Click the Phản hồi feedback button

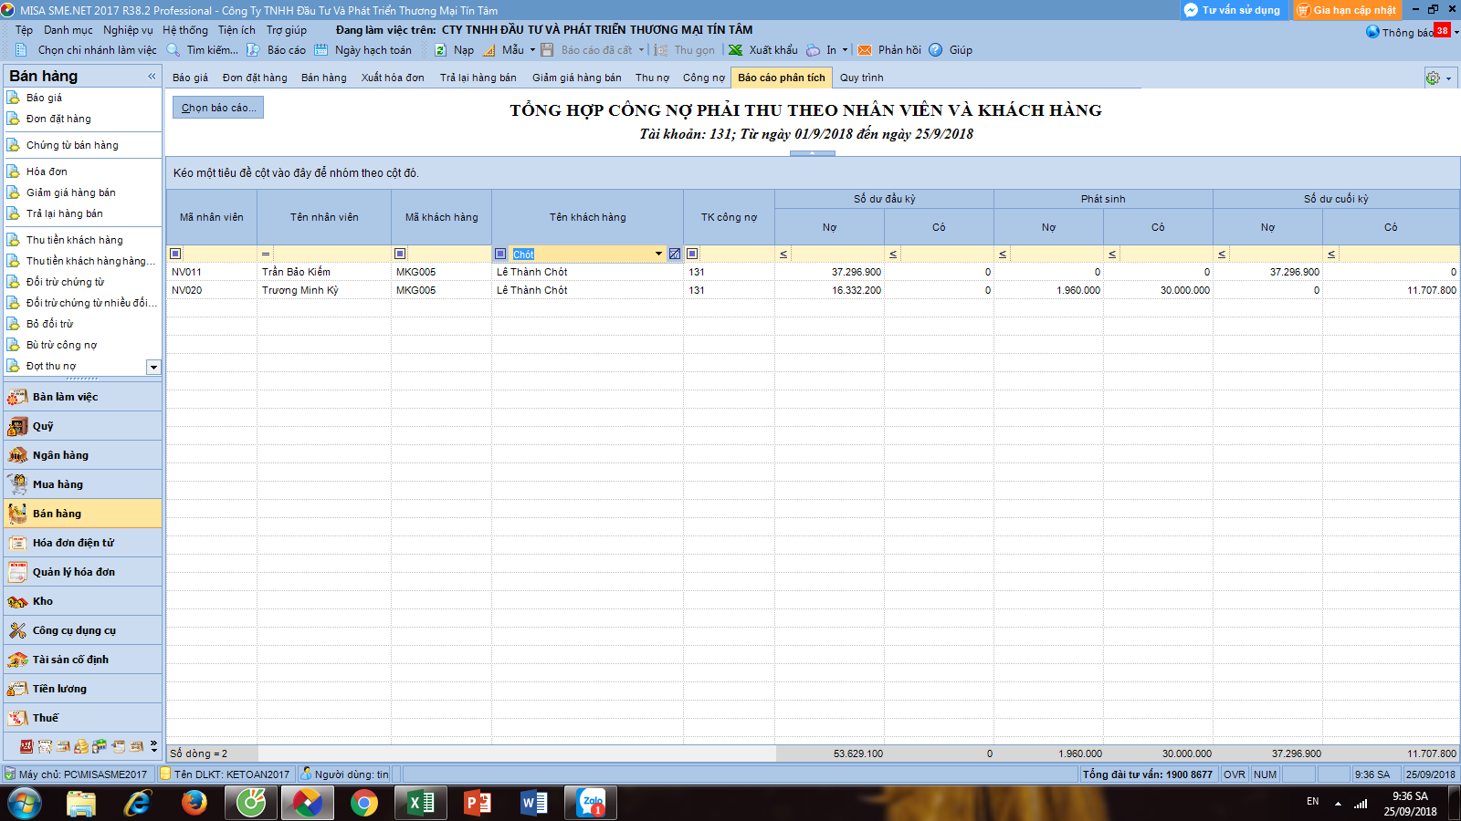[889, 50]
